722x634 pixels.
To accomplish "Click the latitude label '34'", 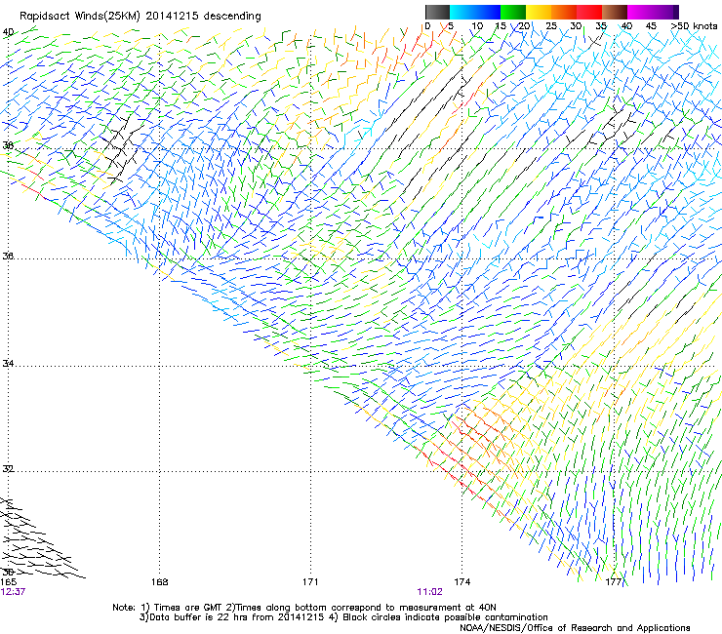I will [x=8, y=364].
